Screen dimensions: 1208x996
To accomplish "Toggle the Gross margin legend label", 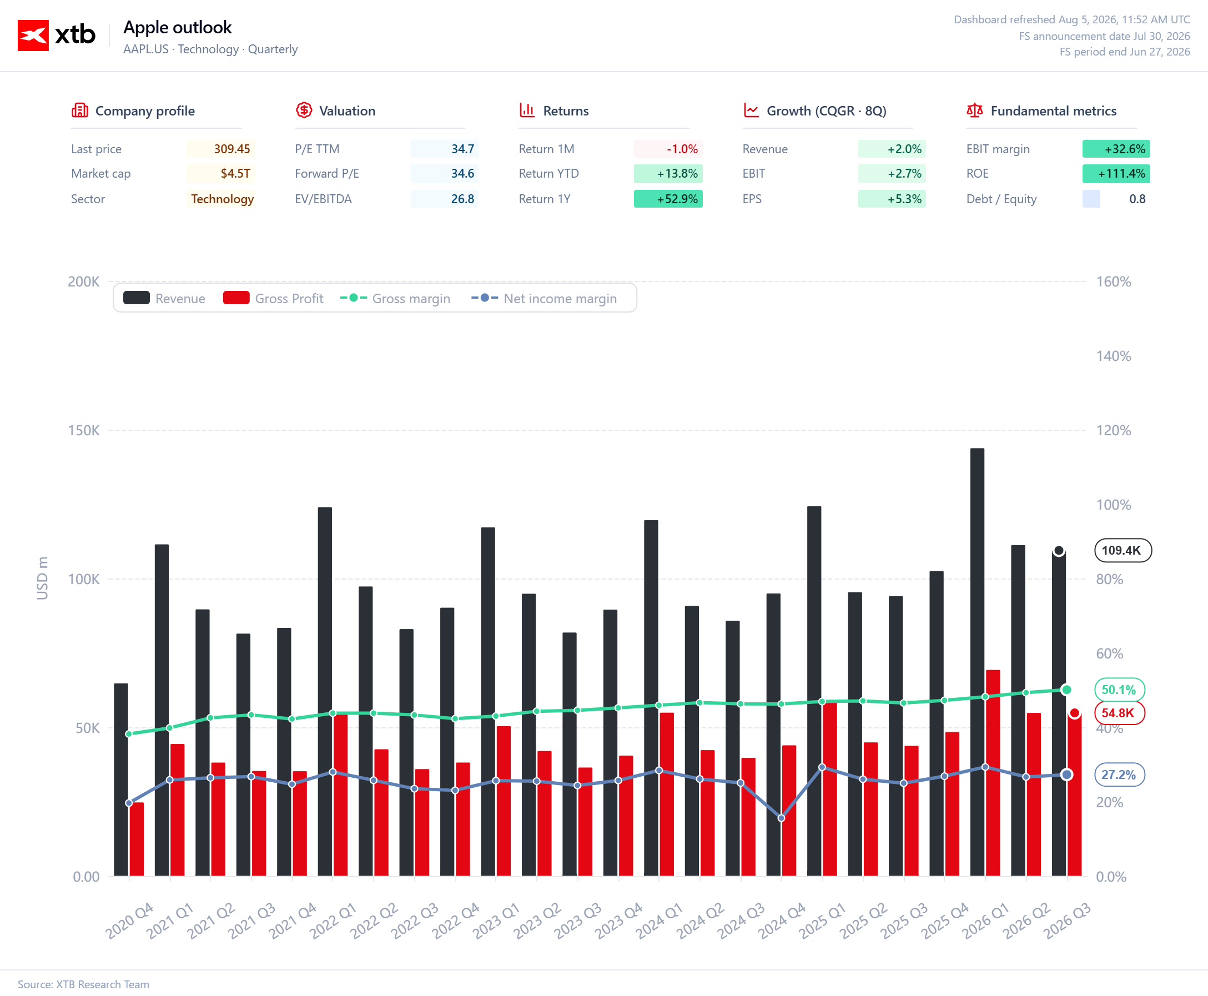I will [x=411, y=298].
